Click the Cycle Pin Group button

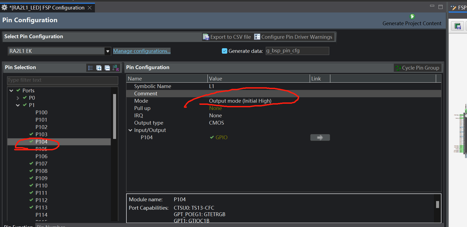point(418,68)
